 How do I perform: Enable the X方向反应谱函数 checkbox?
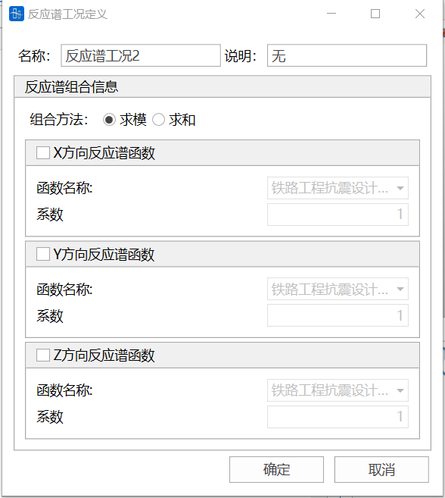[43, 153]
